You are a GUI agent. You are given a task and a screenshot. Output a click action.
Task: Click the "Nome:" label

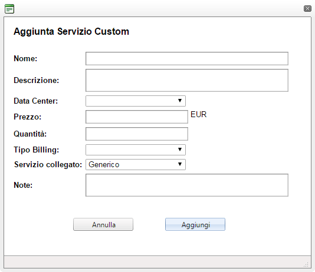coord(25,58)
